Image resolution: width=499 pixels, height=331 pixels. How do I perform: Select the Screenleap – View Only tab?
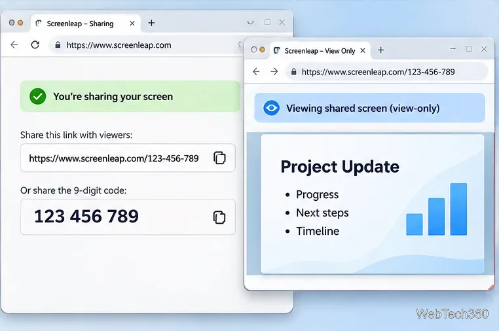click(x=320, y=50)
